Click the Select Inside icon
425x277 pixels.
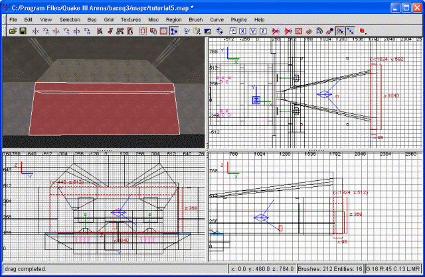tap(130, 31)
